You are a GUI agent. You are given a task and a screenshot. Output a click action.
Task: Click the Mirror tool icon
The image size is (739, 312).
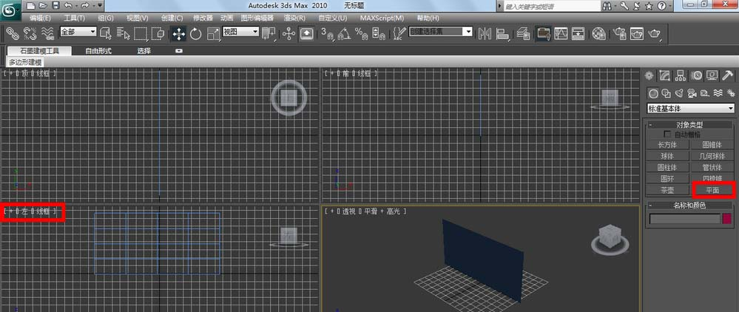point(485,33)
